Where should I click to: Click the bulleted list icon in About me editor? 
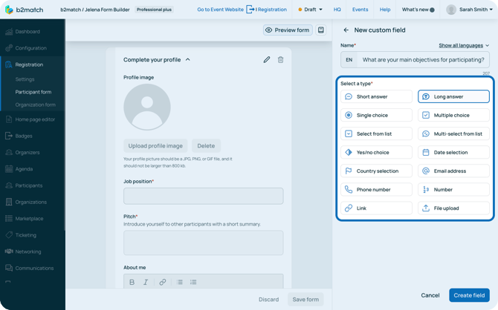point(179,282)
